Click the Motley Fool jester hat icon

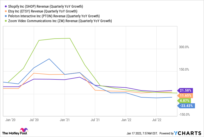[x=24, y=130]
